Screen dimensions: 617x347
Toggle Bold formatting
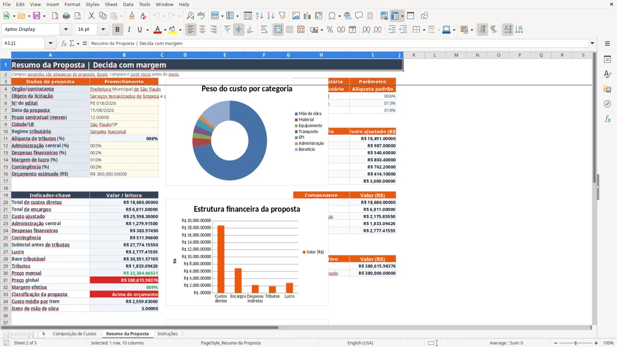click(118, 30)
